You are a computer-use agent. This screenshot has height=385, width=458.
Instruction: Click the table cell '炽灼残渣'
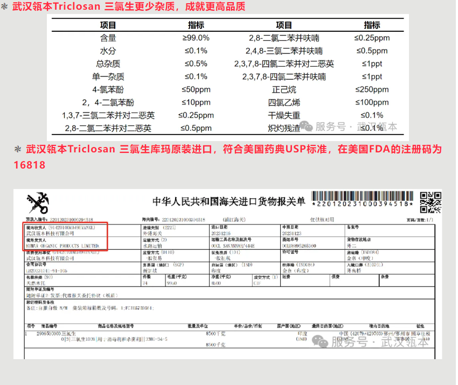coord(284,128)
